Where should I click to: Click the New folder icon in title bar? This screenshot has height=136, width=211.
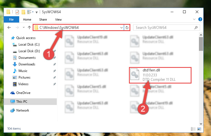(x=23, y=12)
